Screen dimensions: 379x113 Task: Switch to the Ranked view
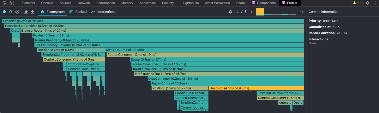[78, 12]
